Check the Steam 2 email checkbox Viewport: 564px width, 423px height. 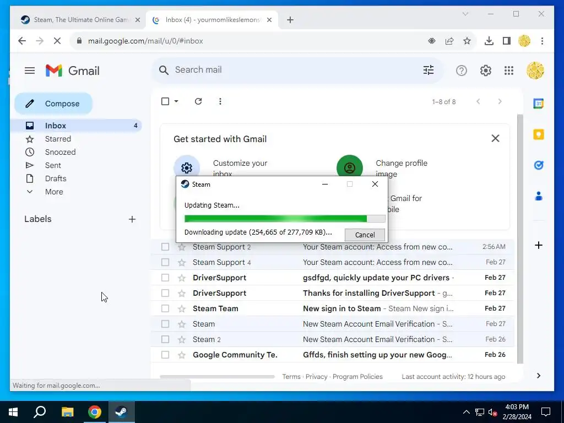[165, 339]
